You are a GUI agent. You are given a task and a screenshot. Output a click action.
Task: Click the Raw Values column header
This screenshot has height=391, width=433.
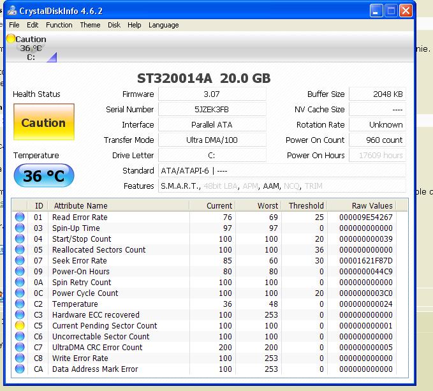tap(362, 205)
